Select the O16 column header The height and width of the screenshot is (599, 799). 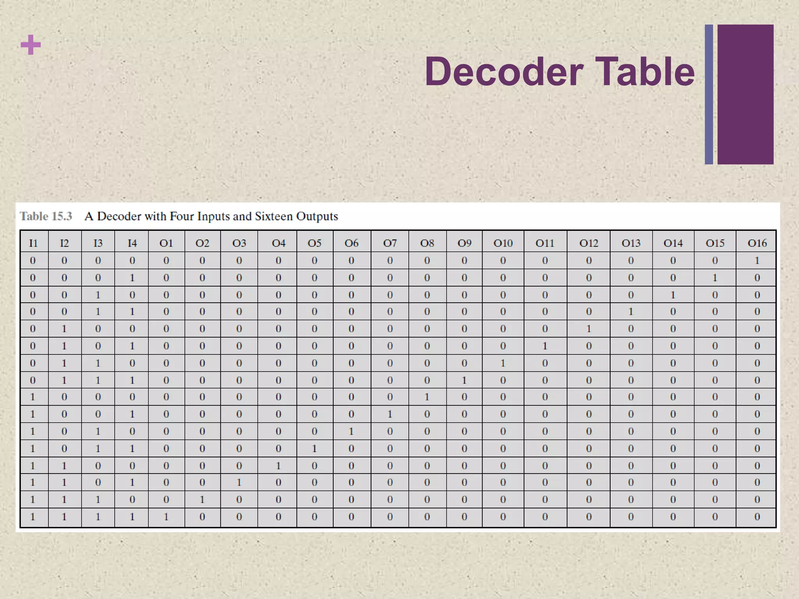point(757,243)
